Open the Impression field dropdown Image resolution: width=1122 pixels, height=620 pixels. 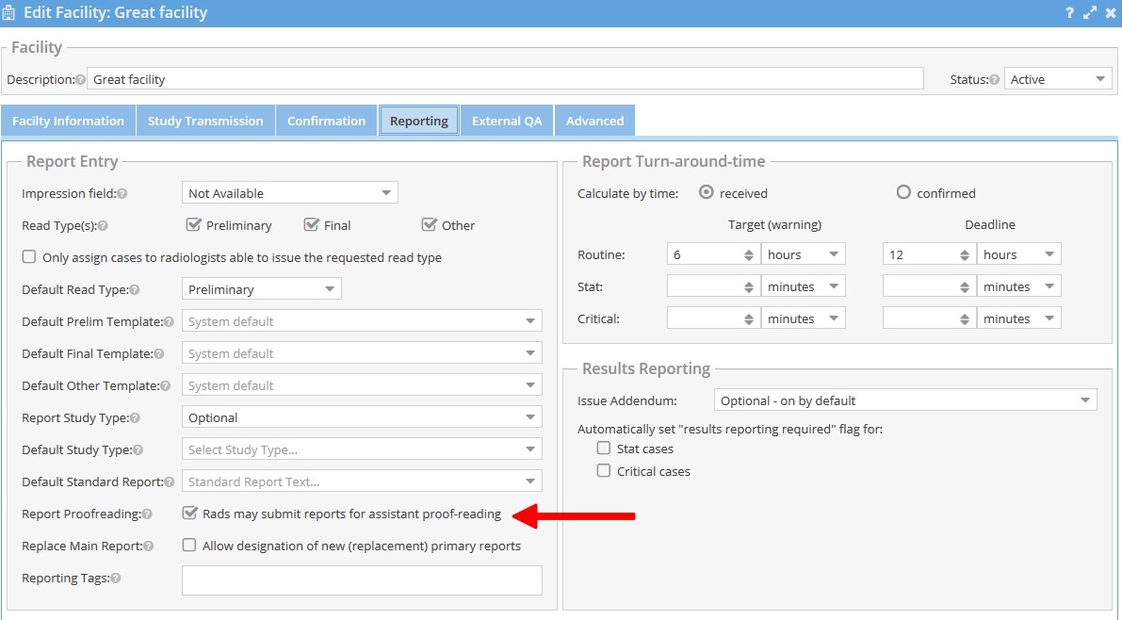[x=290, y=193]
